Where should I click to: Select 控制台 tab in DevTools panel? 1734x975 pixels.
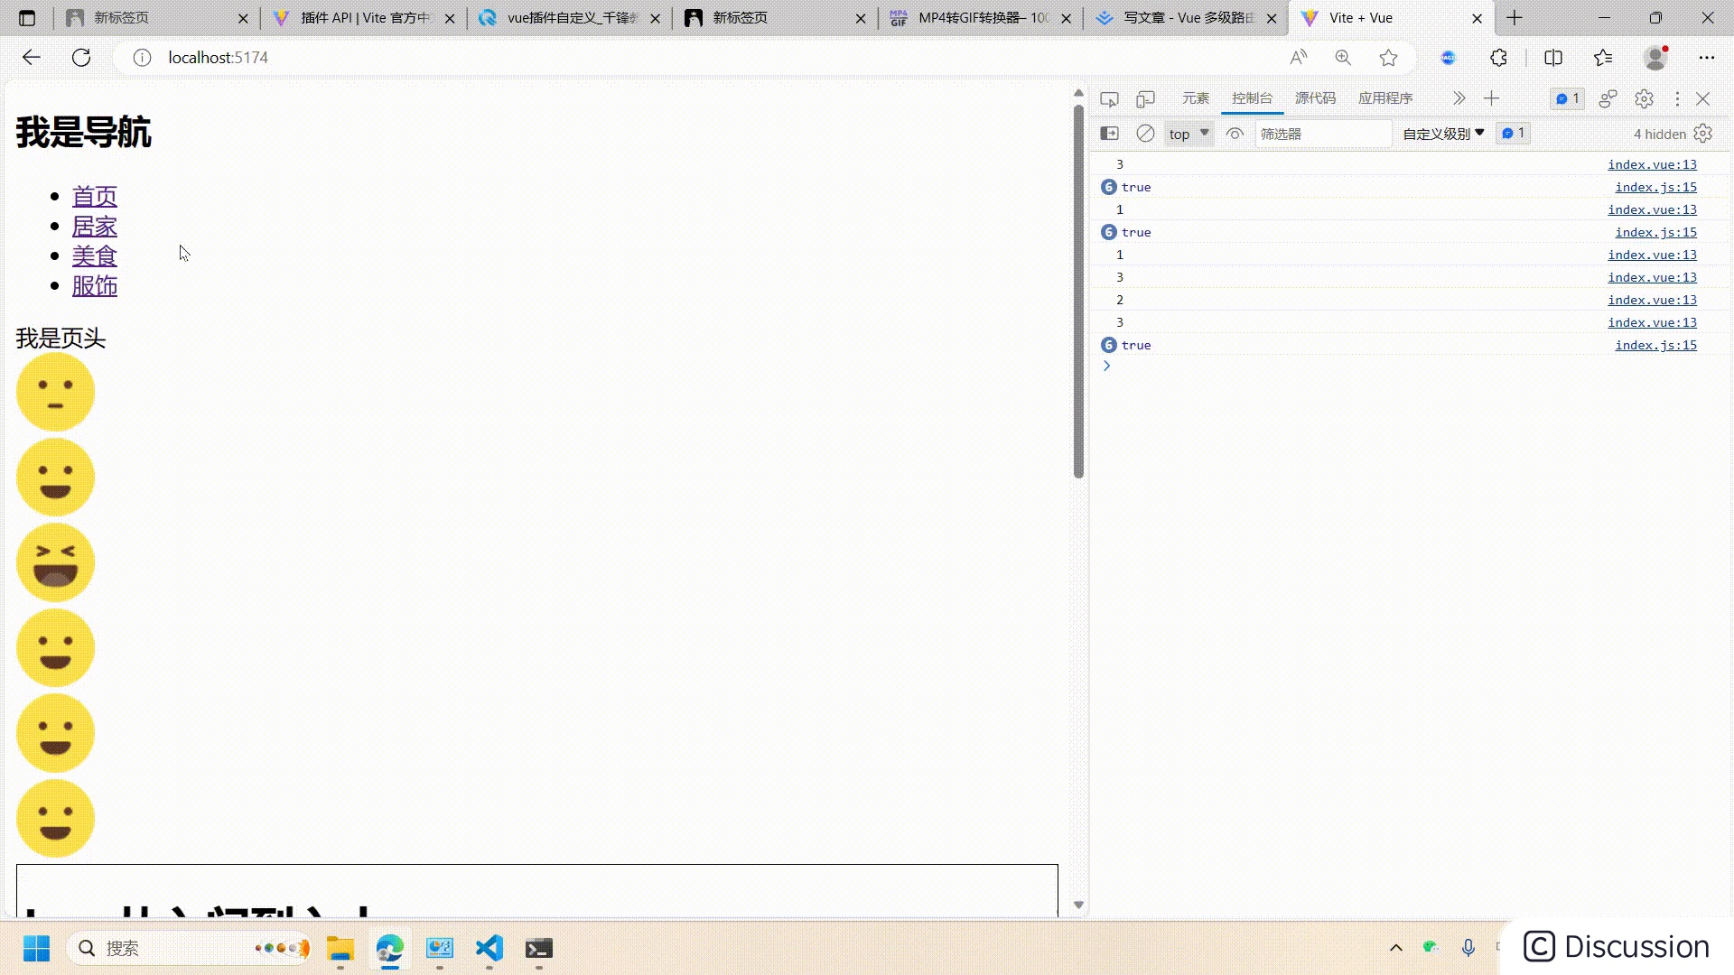pos(1251,97)
